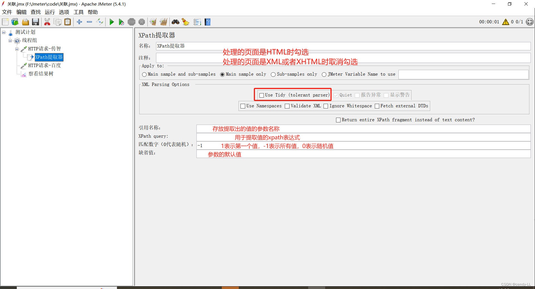Check the Validate XML option
The width and height of the screenshot is (535, 289).
click(287, 106)
